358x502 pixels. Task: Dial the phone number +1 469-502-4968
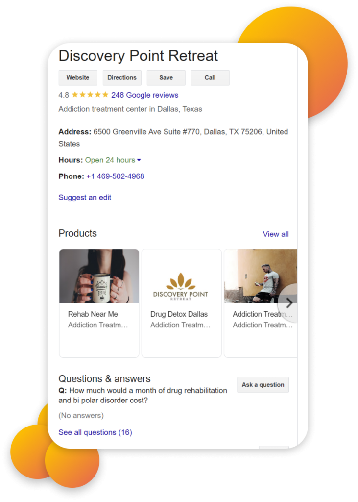[x=115, y=176]
